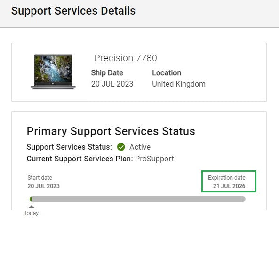Click the green Active status checkmark icon
This screenshot has height=263, width=279.
121,147
